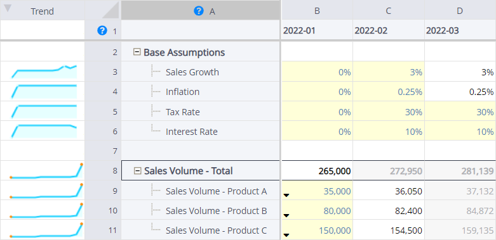The image size is (496, 240).
Task: Click the Sales Growth trend sparkline
Action: tap(44, 72)
